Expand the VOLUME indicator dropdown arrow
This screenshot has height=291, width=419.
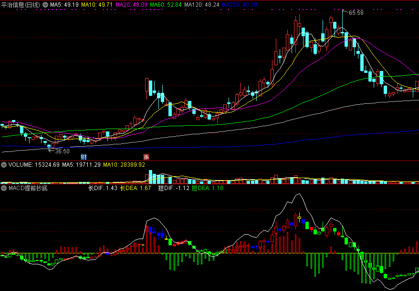click(4, 165)
